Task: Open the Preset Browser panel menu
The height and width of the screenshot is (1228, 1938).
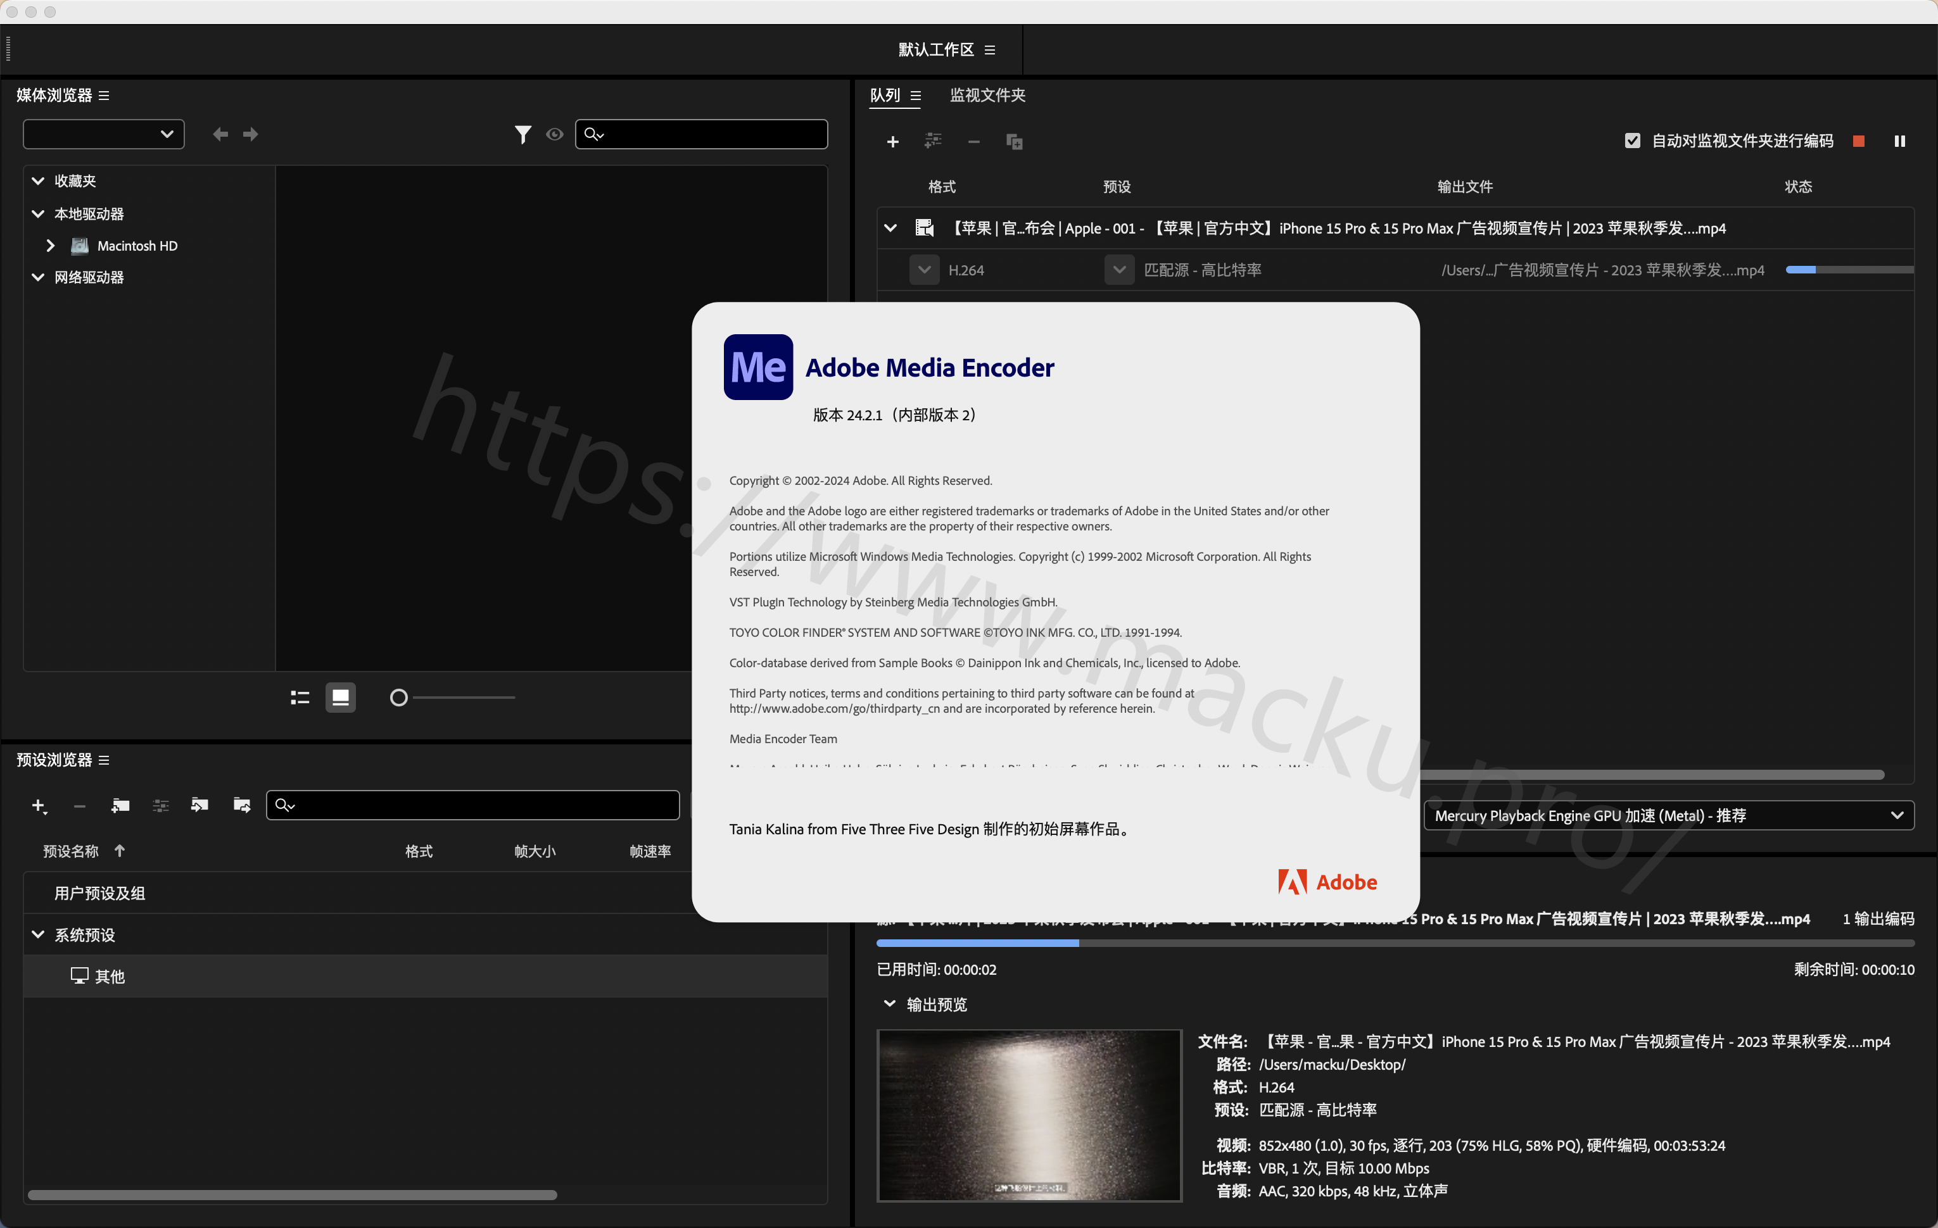Action: click(104, 760)
